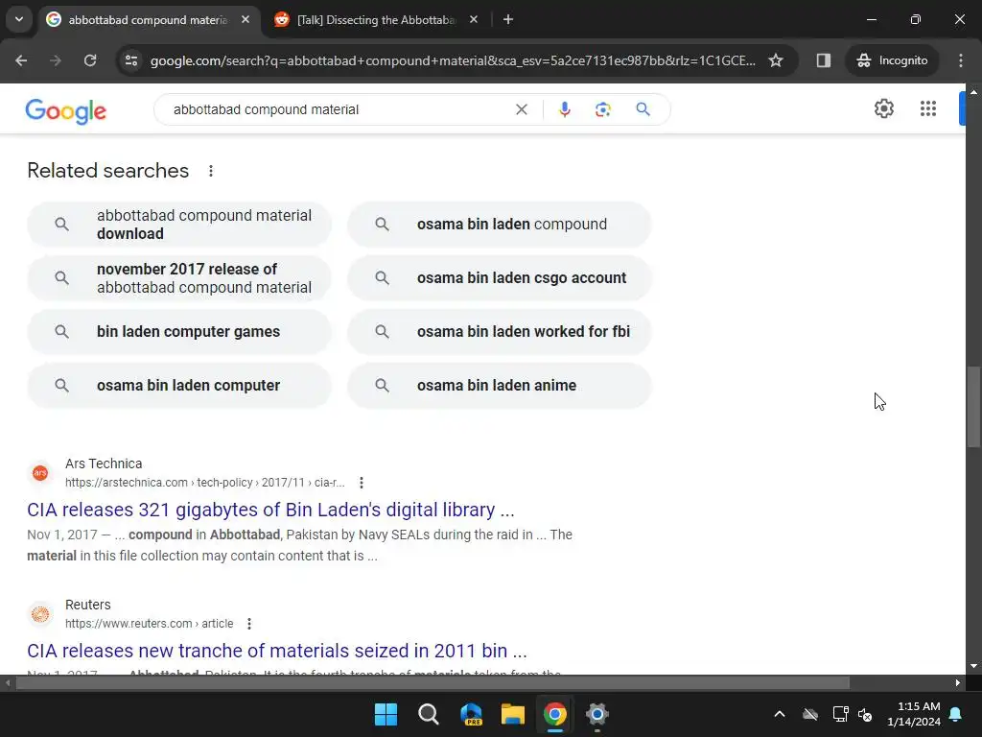Open network tray icon
Image resolution: width=982 pixels, height=737 pixels.
point(840,714)
